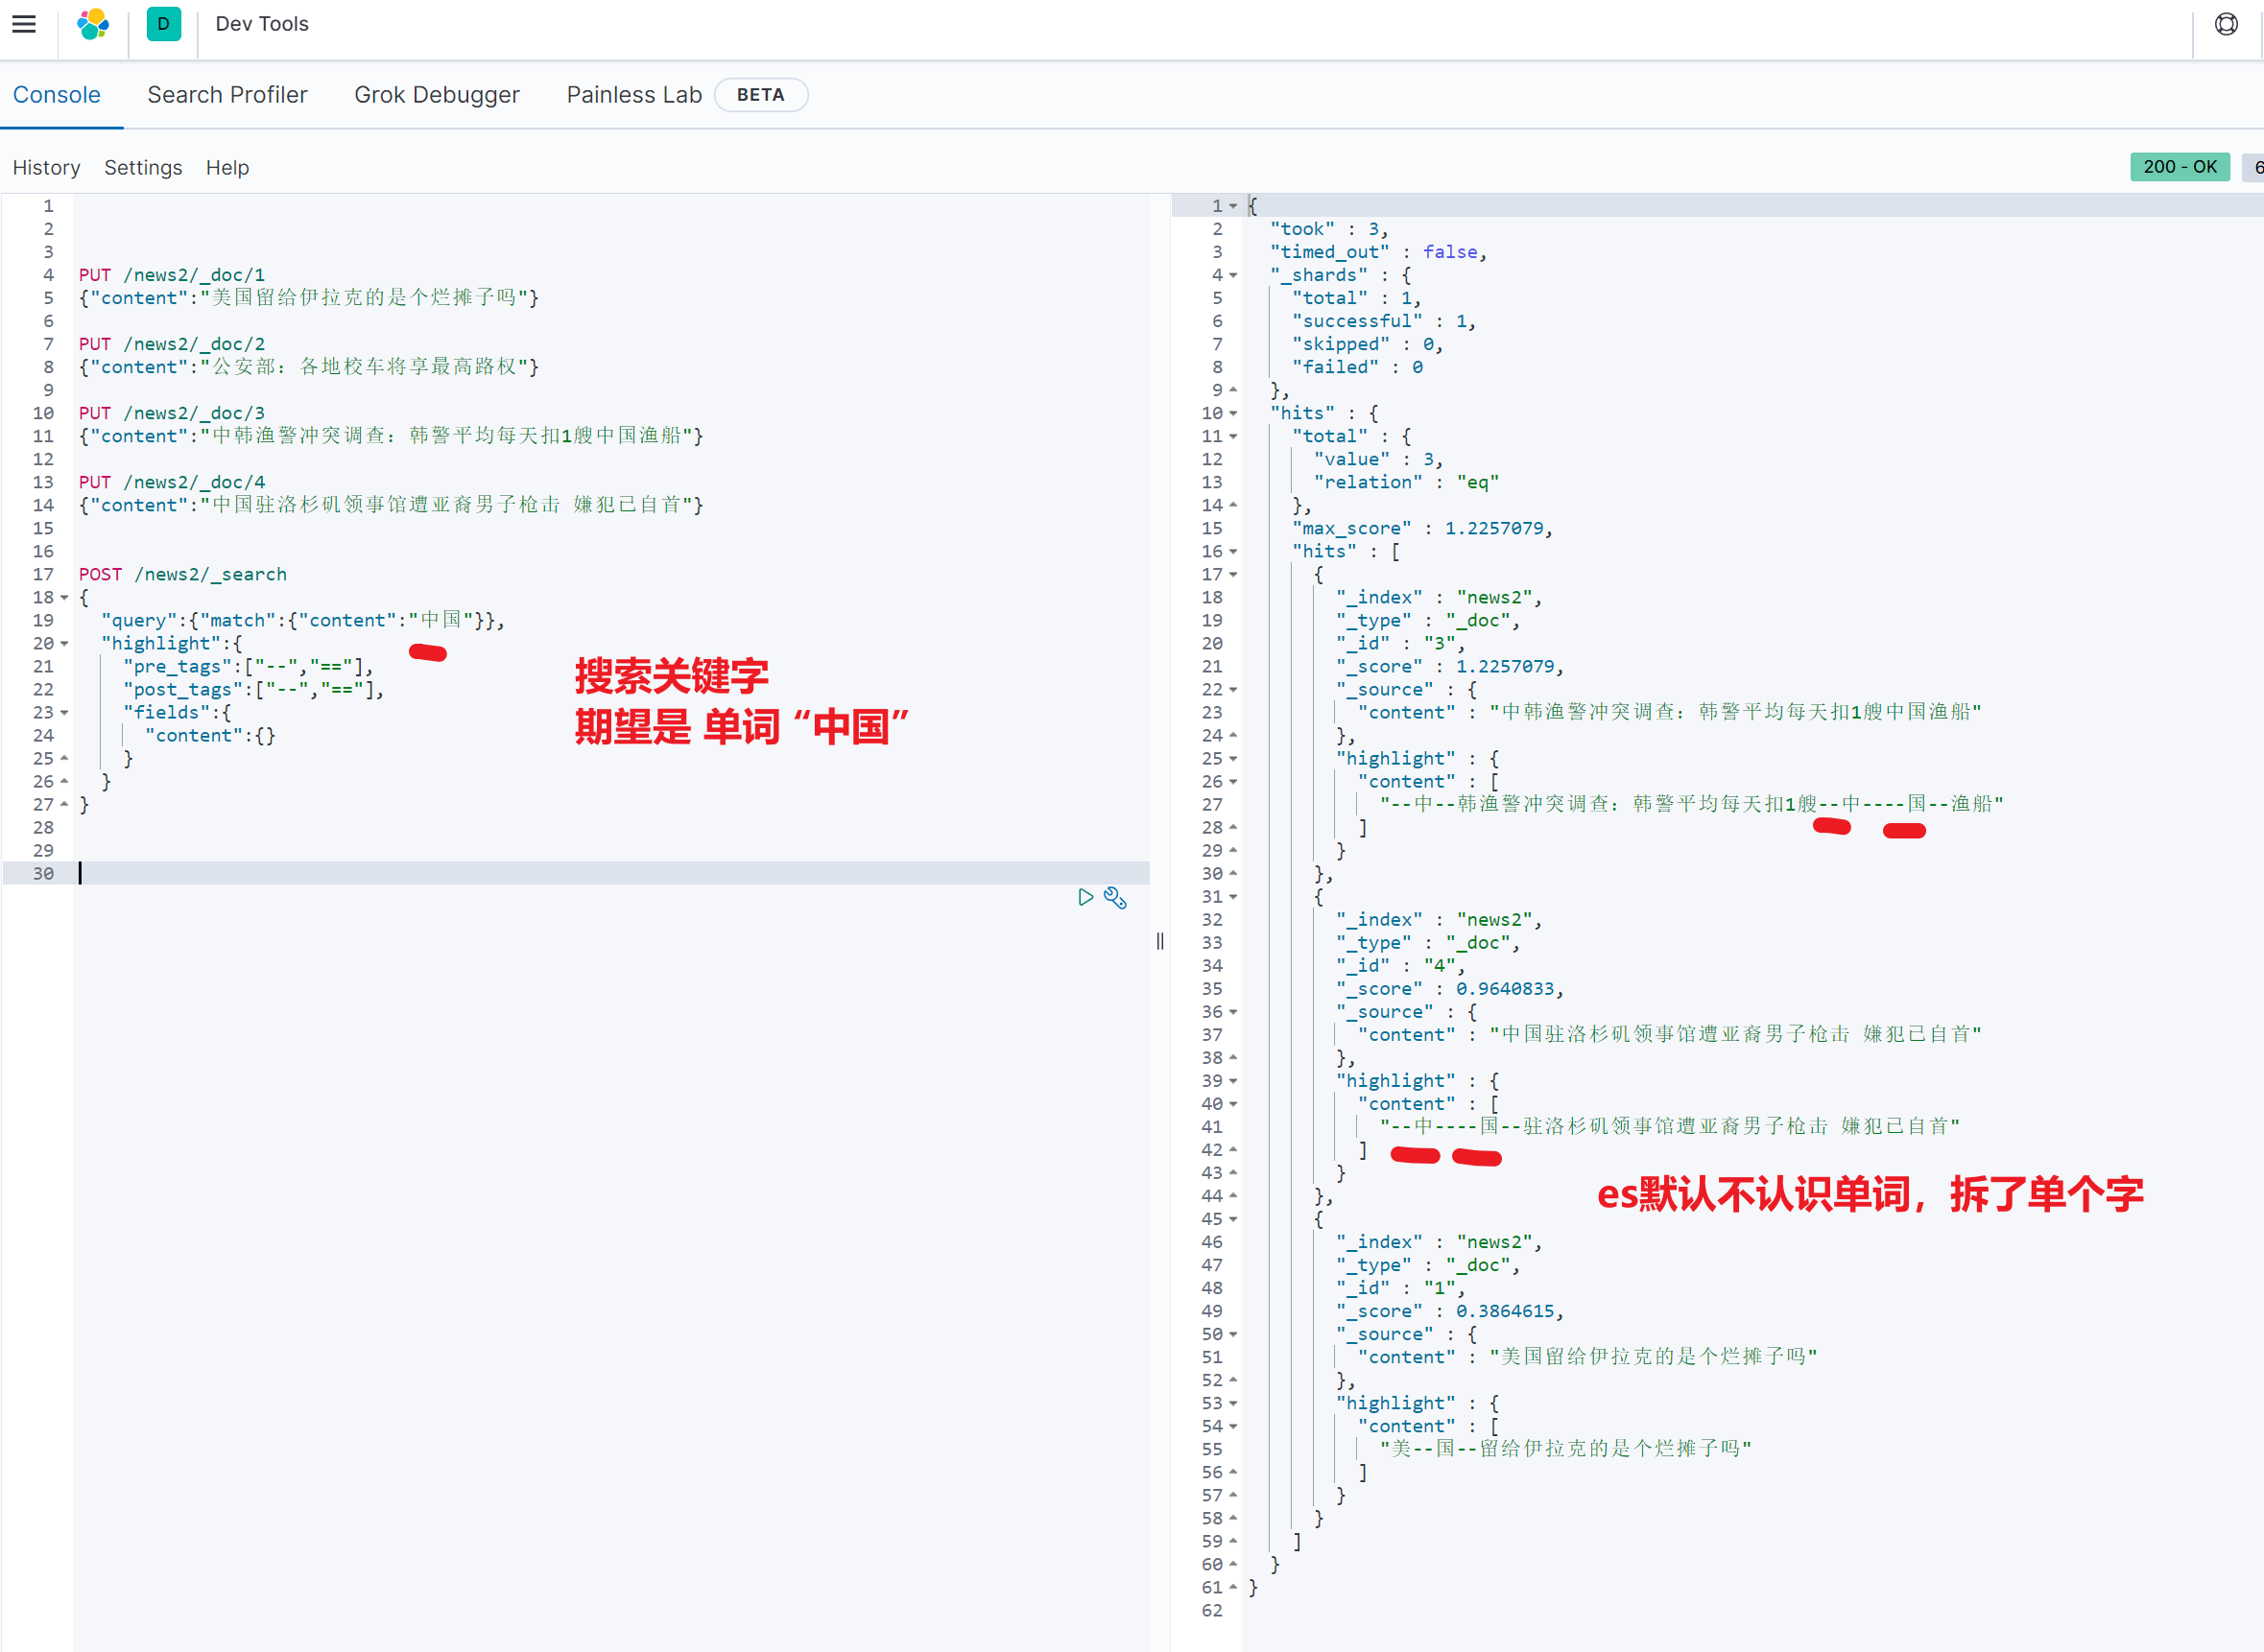Open the History link
This screenshot has height=1652, width=2264.
tap(46, 168)
